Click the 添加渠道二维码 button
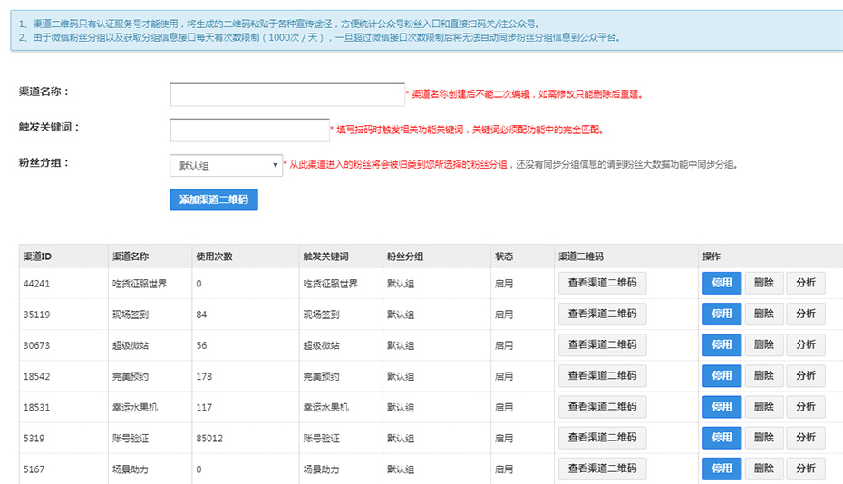Screen dimensions: 843x484 tap(214, 199)
